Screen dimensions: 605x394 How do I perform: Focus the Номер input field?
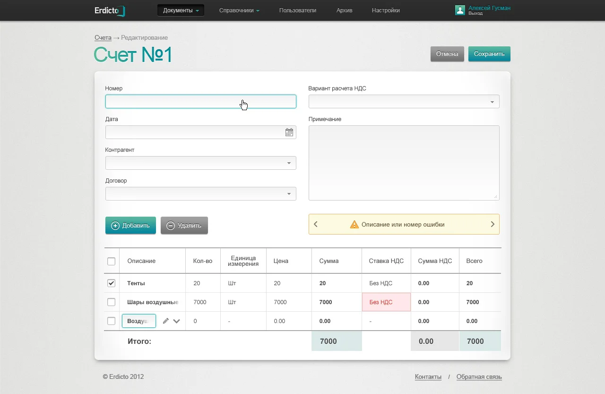coord(201,102)
